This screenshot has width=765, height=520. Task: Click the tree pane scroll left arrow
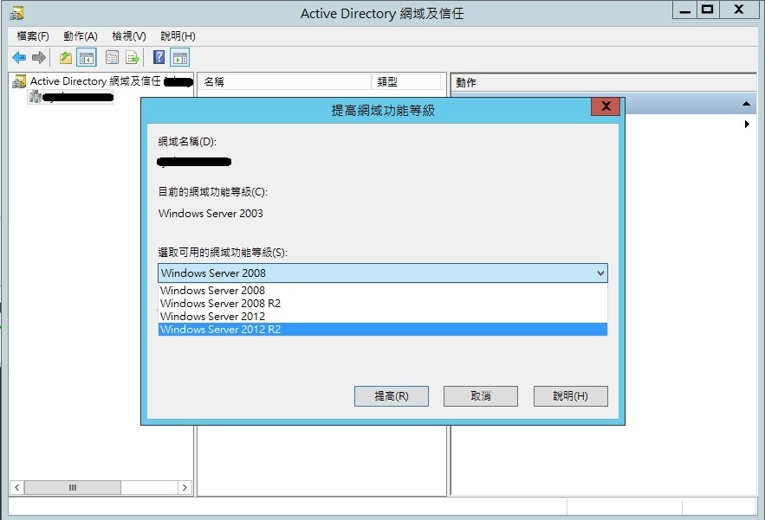click(17, 487)
